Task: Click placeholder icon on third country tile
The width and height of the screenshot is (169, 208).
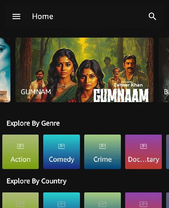Action: pos(102,204)
